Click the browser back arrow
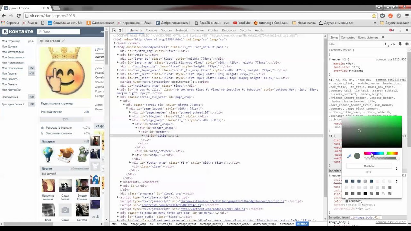The height and width of the screenshot is (231, 411). tap(4, 16)
